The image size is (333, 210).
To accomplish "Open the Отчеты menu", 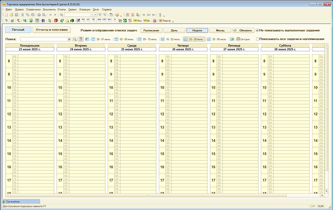I will (x=62, y=9).
